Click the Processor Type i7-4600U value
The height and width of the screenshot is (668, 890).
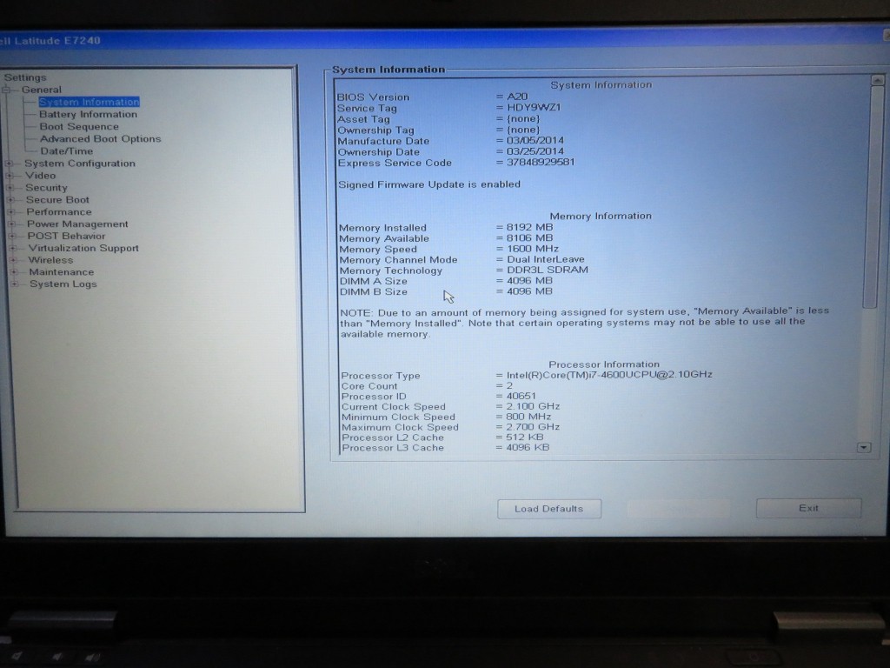tap(609, 374)
